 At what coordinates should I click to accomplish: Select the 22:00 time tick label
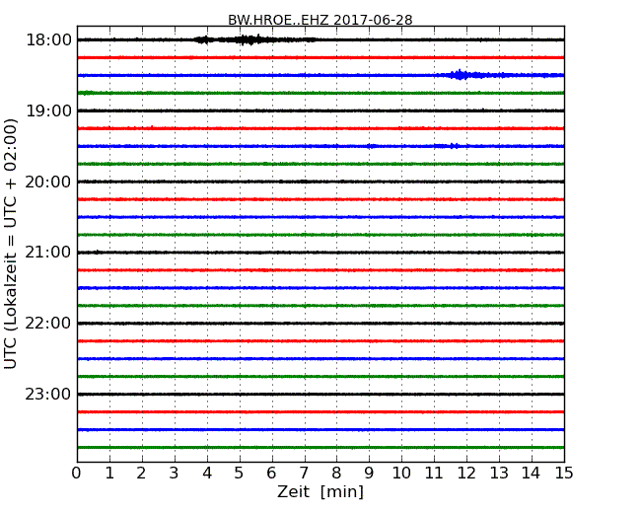pyautogui.click(x=48, y=324)
